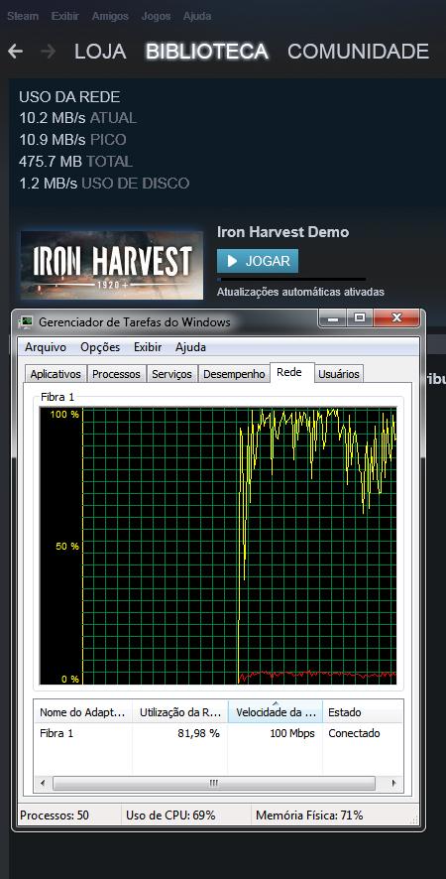Switch to the Processos tab

tap(117, 374)
